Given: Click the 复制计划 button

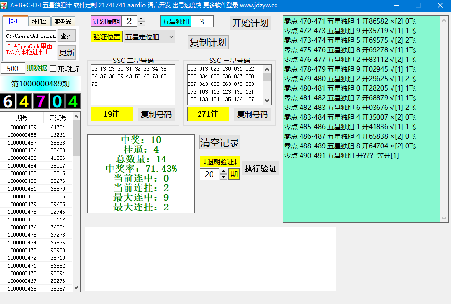Looking at the screenshot, I should (x=208, y=42).
